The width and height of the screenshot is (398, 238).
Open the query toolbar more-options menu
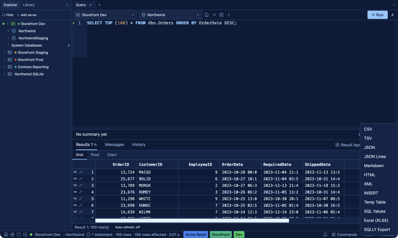point(229,15)
